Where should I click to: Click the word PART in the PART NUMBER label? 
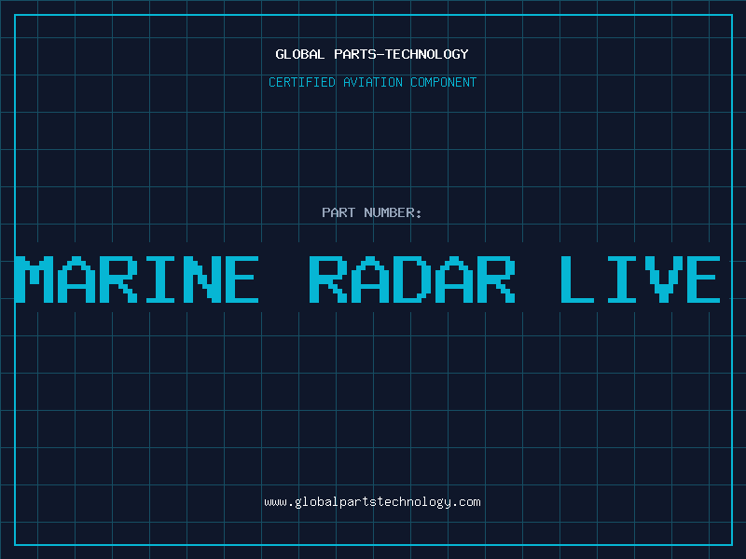(x=339, y=212)
